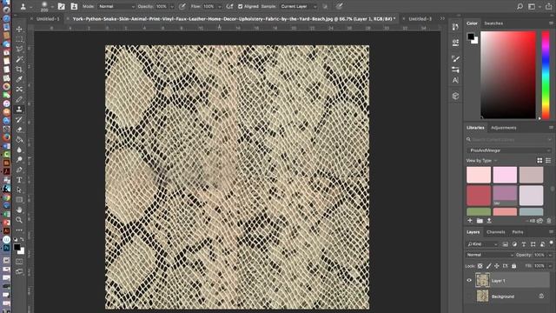Select the Blur tool
The height and width of the screenshot is (313, 556).
[x=19, y=150]
